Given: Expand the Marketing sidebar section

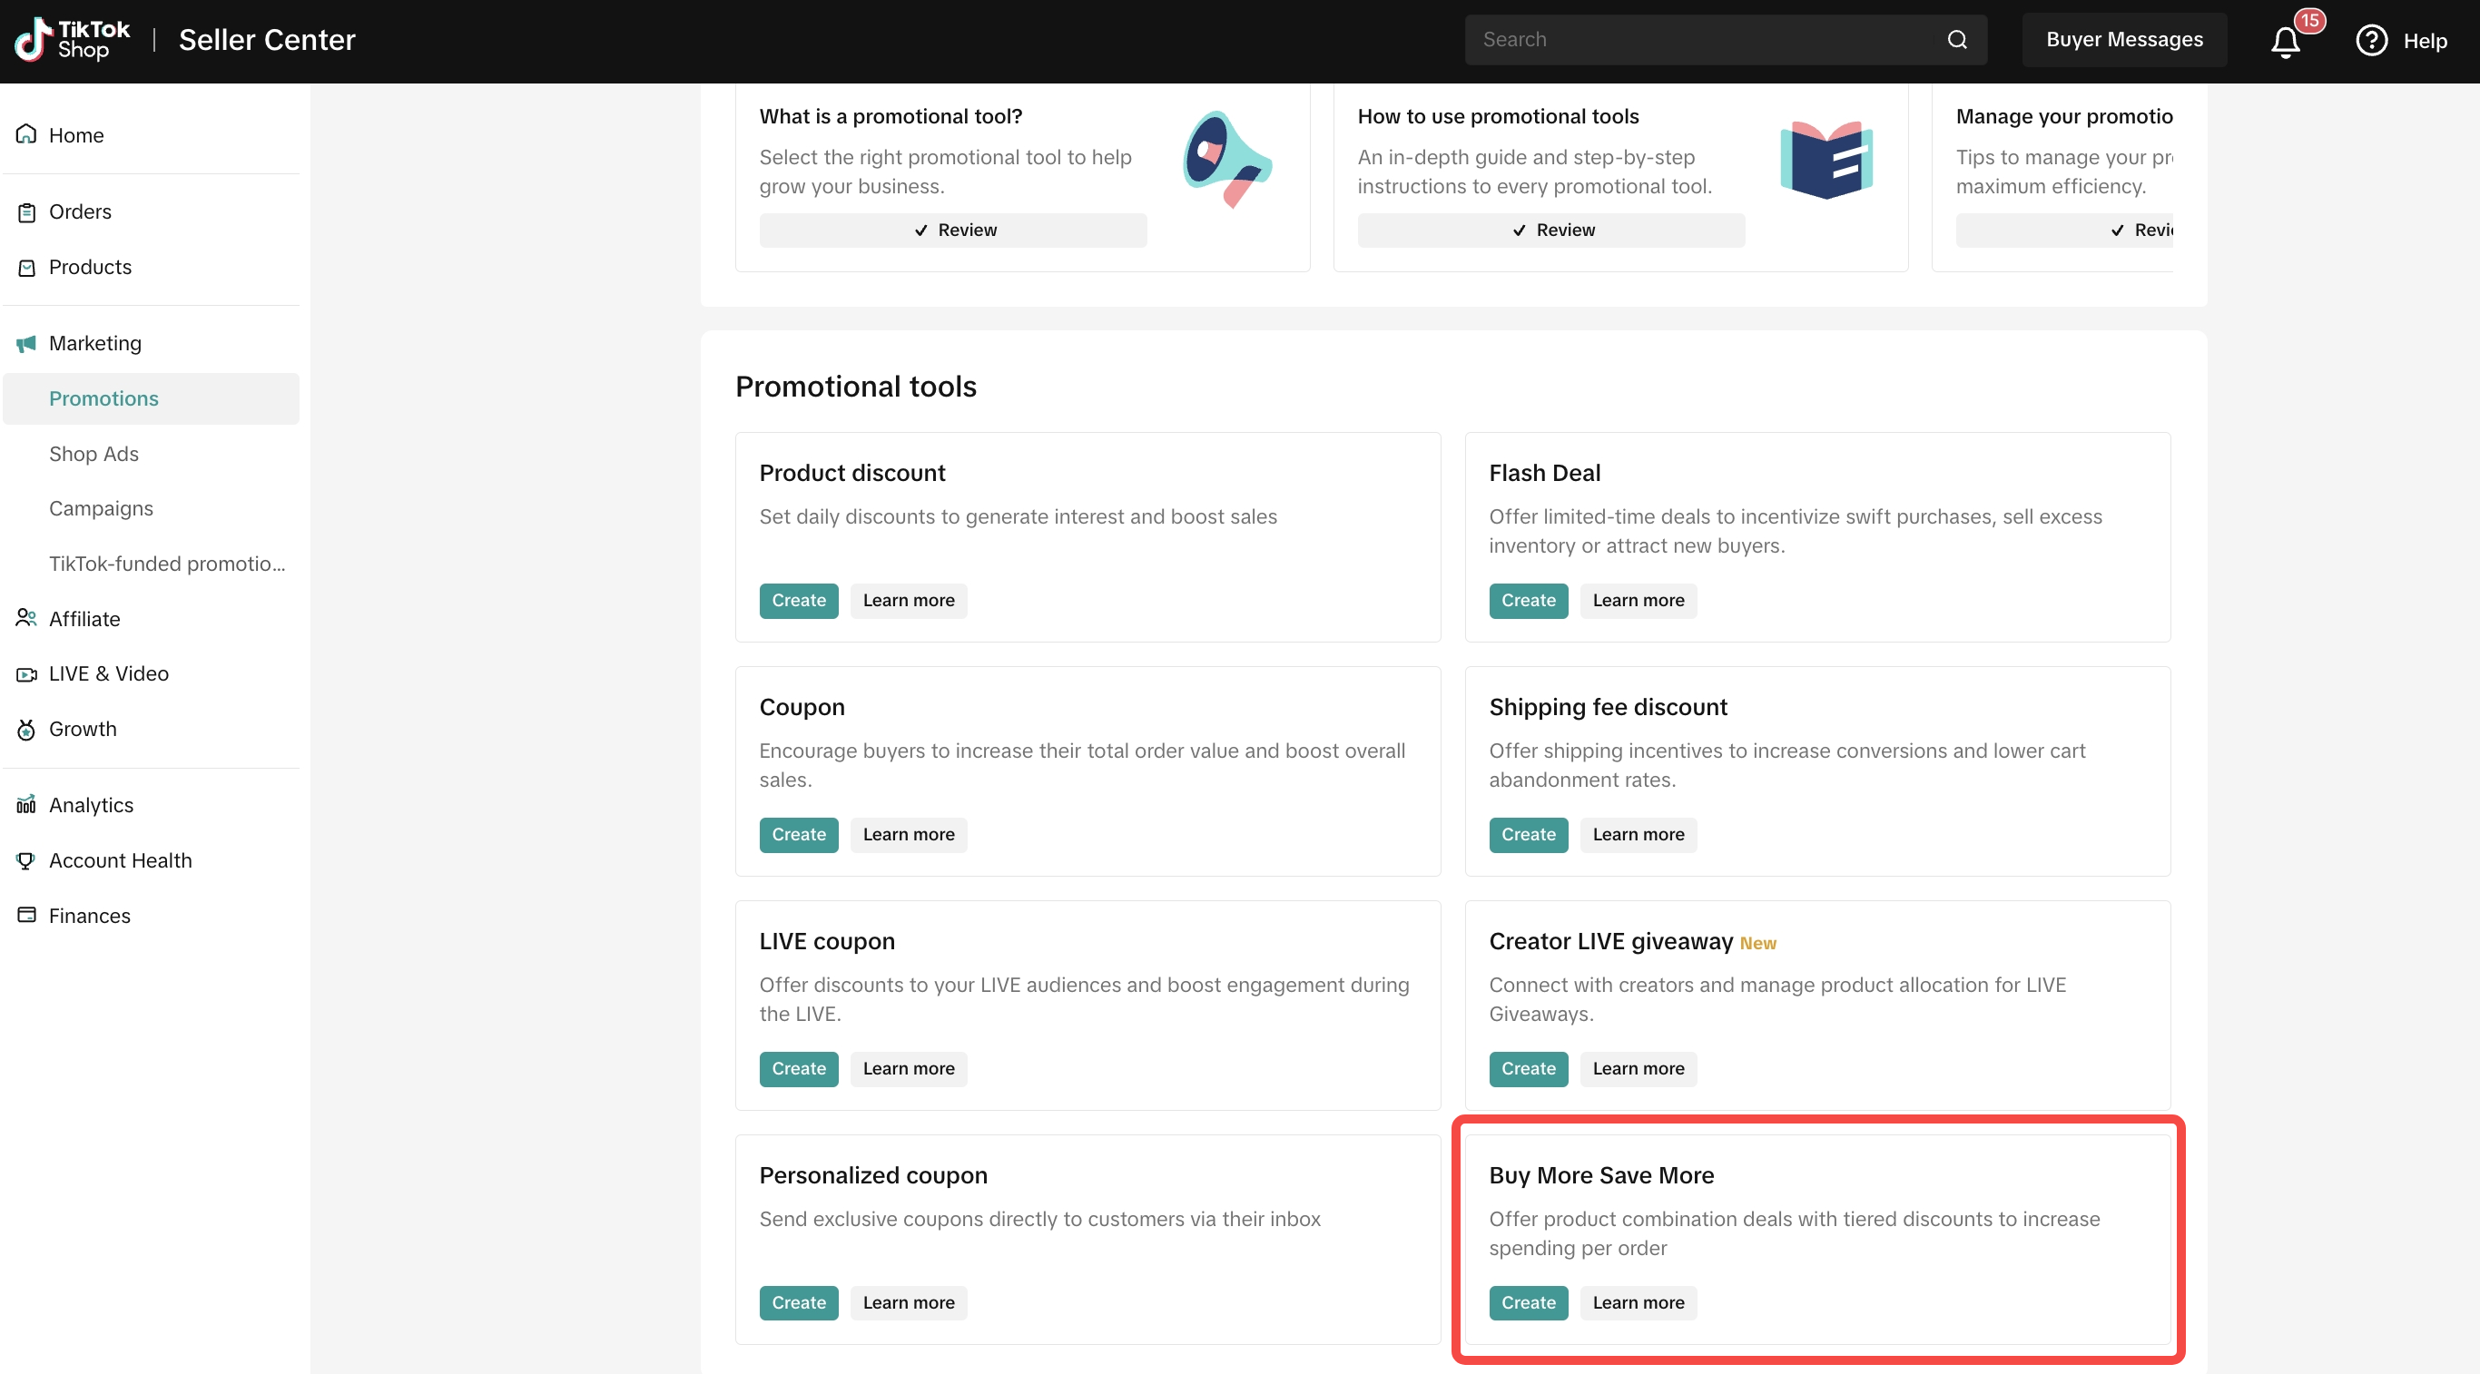Looking at the screenshot, I should (x=94, y=343).
